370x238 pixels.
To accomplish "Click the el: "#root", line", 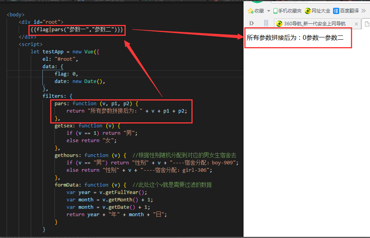I will click(60, 59).
